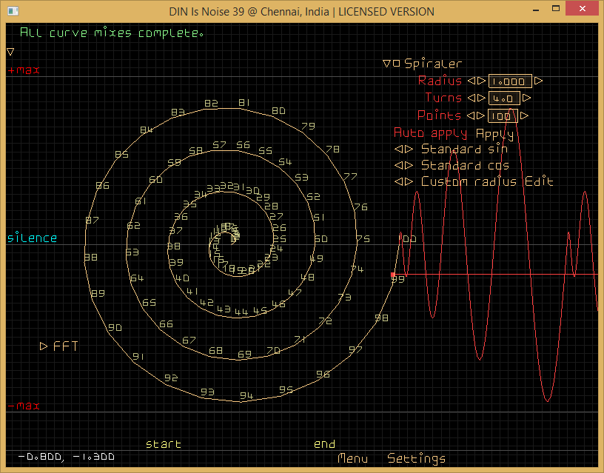
Task: Click the previous arrow beside Standard sin
Action: (399, 149)
